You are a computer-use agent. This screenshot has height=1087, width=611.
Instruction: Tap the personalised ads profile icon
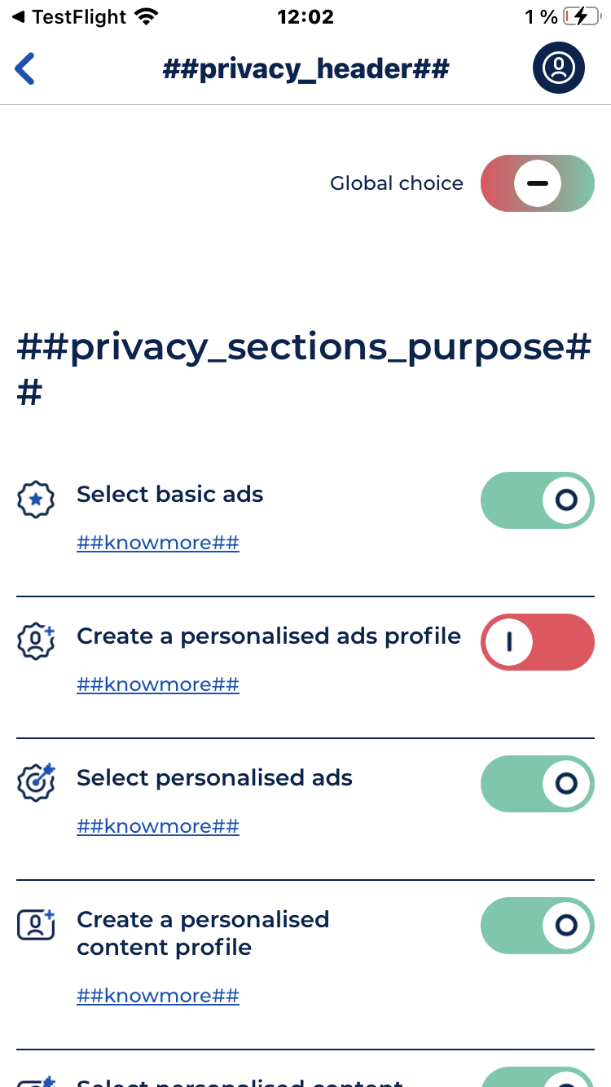(x=36, y=641)
